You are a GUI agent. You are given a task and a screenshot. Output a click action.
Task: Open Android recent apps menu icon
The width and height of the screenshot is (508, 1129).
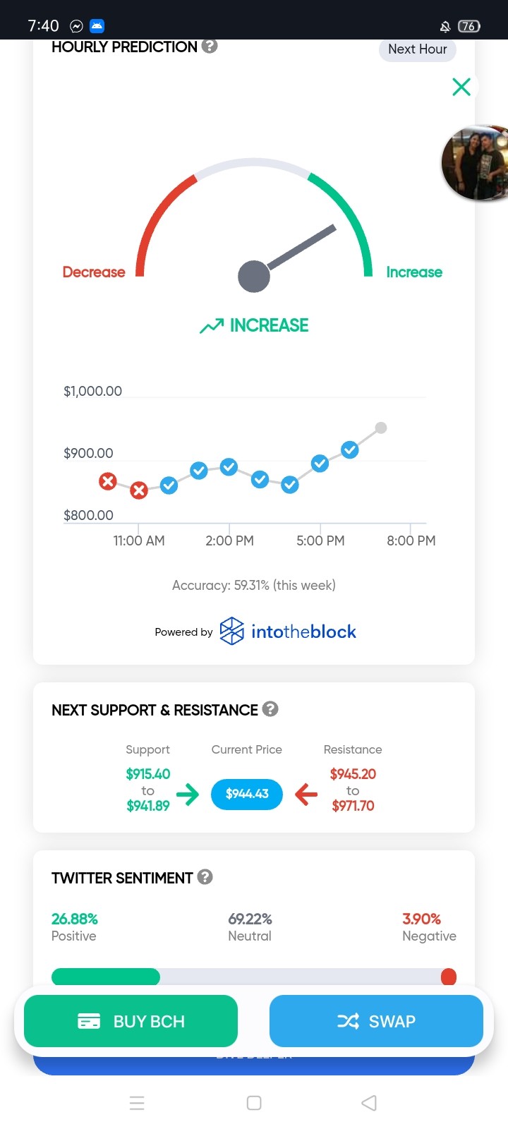pos(138,1103)
